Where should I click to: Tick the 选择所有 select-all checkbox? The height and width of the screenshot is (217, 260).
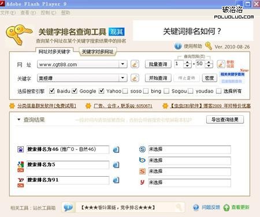(218, 91)
